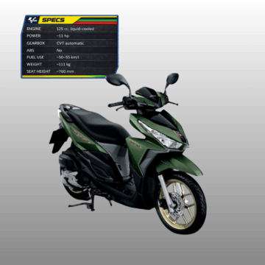
Task: Select the FUEL USE label
Action: 35,57
